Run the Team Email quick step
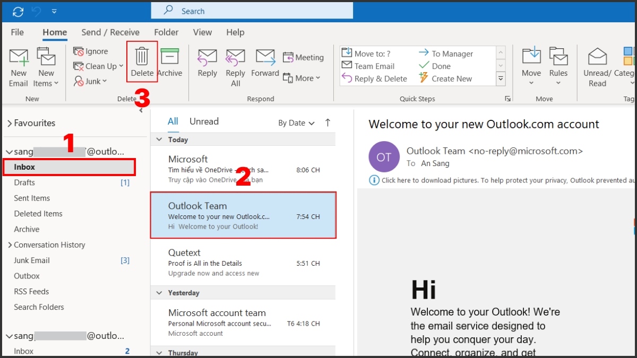This screenshot has width=637, height=358. tap(368, 66)
